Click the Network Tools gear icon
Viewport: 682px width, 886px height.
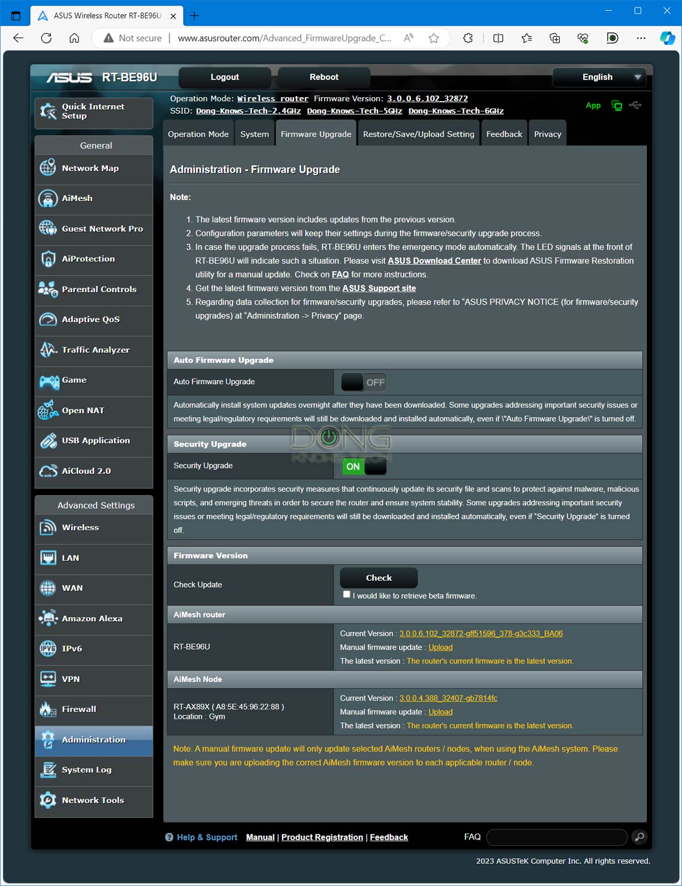(x=48, y=800)
